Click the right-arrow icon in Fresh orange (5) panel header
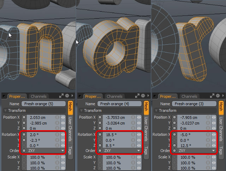 72,96
